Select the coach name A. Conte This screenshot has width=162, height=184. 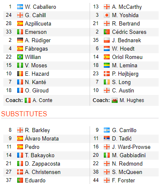point(42,100)
